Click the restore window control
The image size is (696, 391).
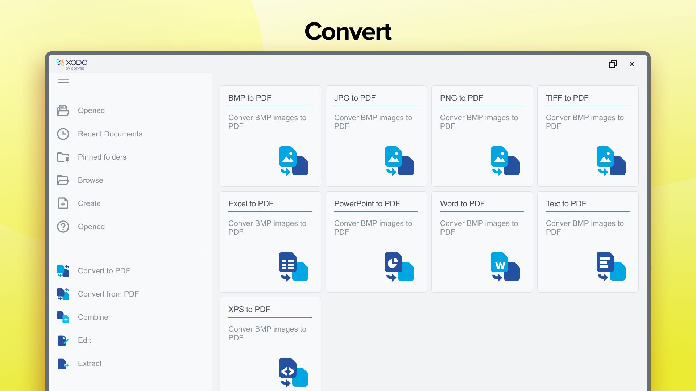click(x=613, y=64)
